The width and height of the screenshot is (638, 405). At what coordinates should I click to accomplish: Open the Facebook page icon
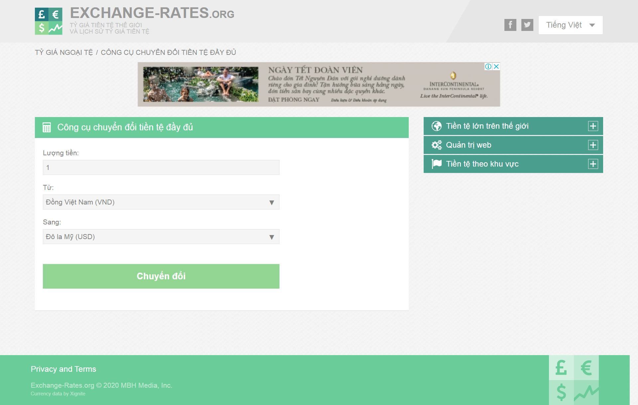pos(510,25)
